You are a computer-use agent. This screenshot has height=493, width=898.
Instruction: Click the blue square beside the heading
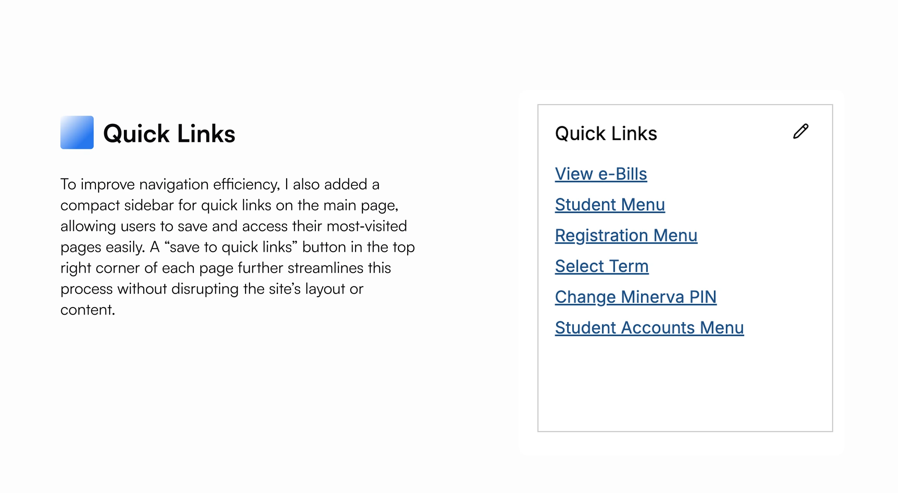point(77,133)
